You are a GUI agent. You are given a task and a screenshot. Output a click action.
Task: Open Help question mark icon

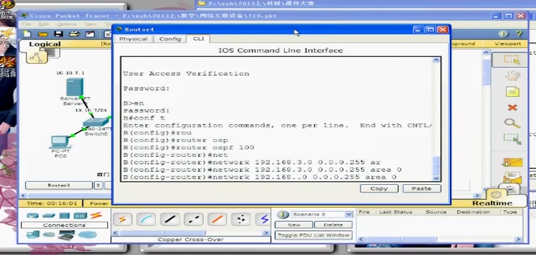[519, 34]
